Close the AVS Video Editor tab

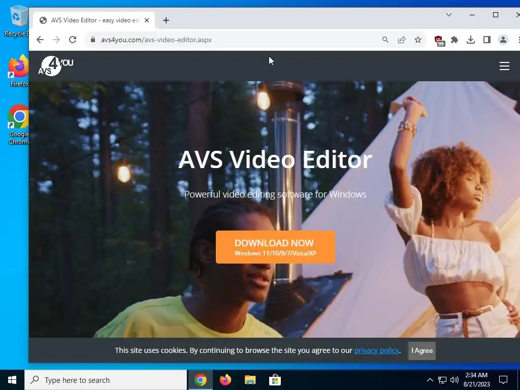[147, 20]
